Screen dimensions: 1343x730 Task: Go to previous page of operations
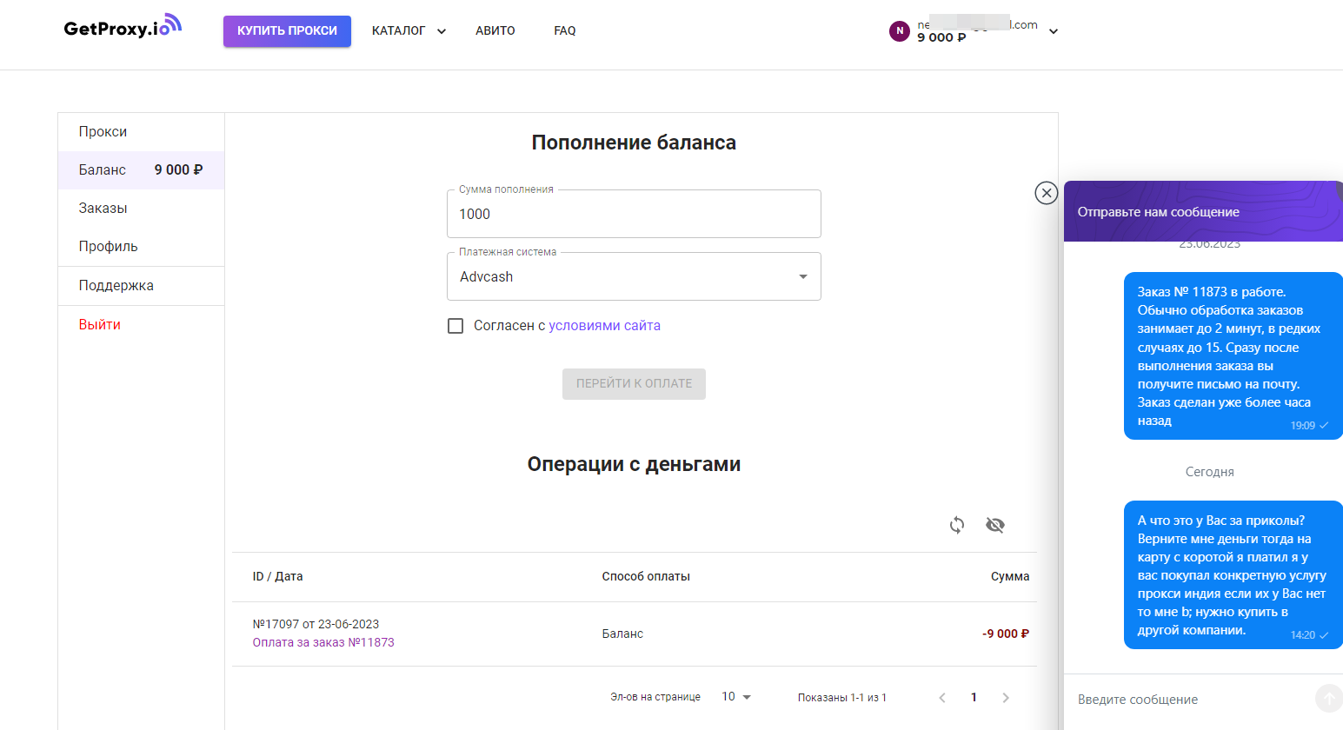point(942,698)
